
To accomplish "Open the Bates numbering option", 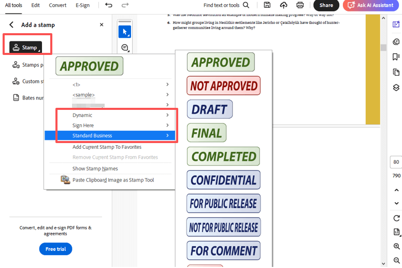I will 27,97.
